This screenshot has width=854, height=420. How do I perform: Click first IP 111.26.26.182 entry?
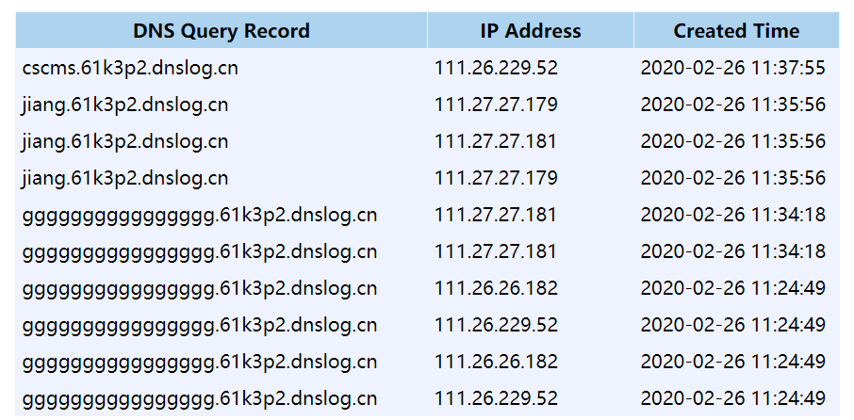coord(496,288)
